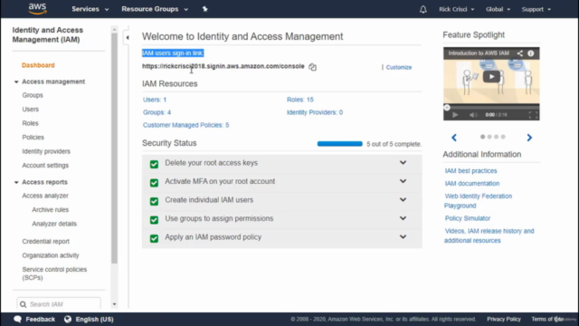The width and height of the screenshot is (579, 326).
Task: Toggle Delete your root access keys checkbox
Action: pyautogui.click(x=154, y=164)
